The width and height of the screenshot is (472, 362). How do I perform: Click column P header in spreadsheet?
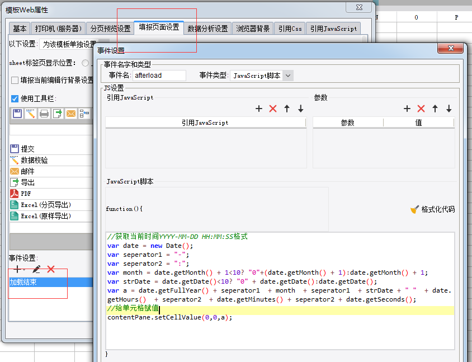(x=456, y=17)
